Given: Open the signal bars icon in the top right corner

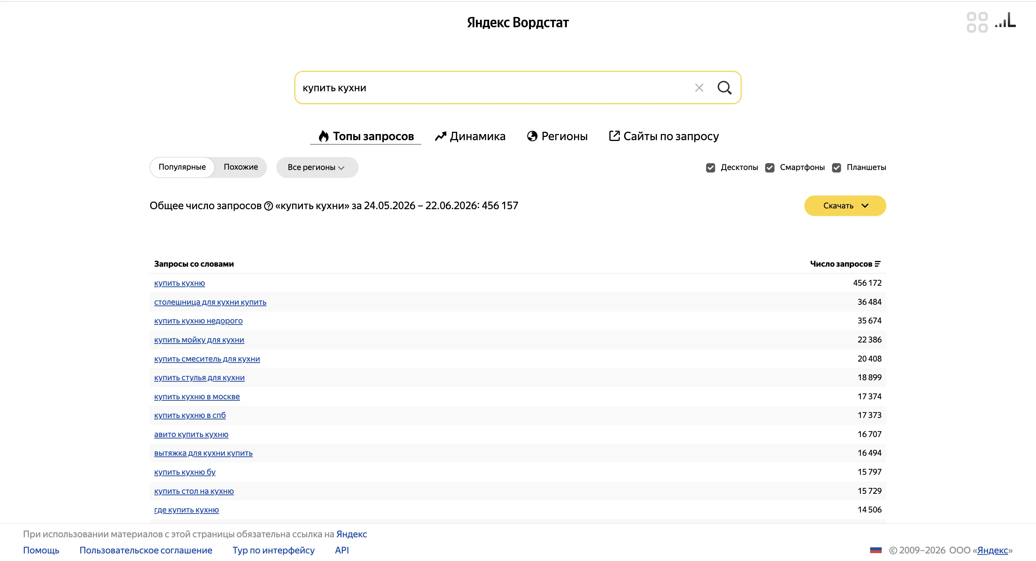Looking at the screenshot, I should click(x=1005, y=20).
